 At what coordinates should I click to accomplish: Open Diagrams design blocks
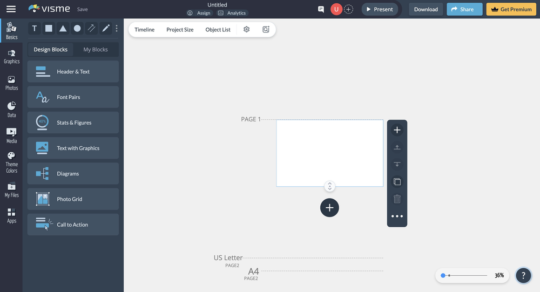(73, 174)
